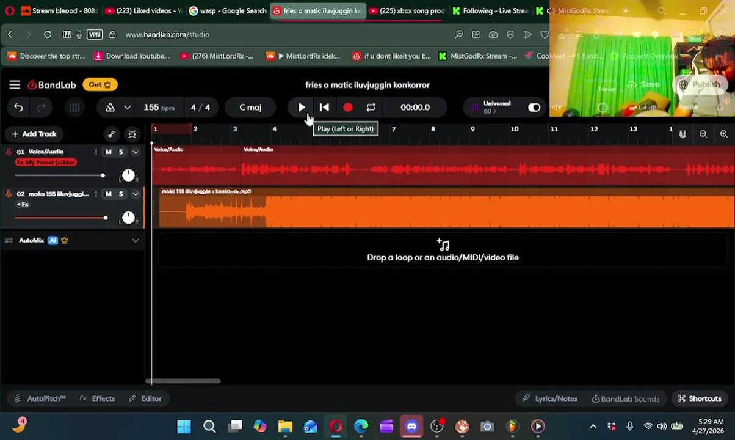This screenshot has height=440, width=735.
Task: Solo track 01 Voice/Audio
Action: coord(121,152)
